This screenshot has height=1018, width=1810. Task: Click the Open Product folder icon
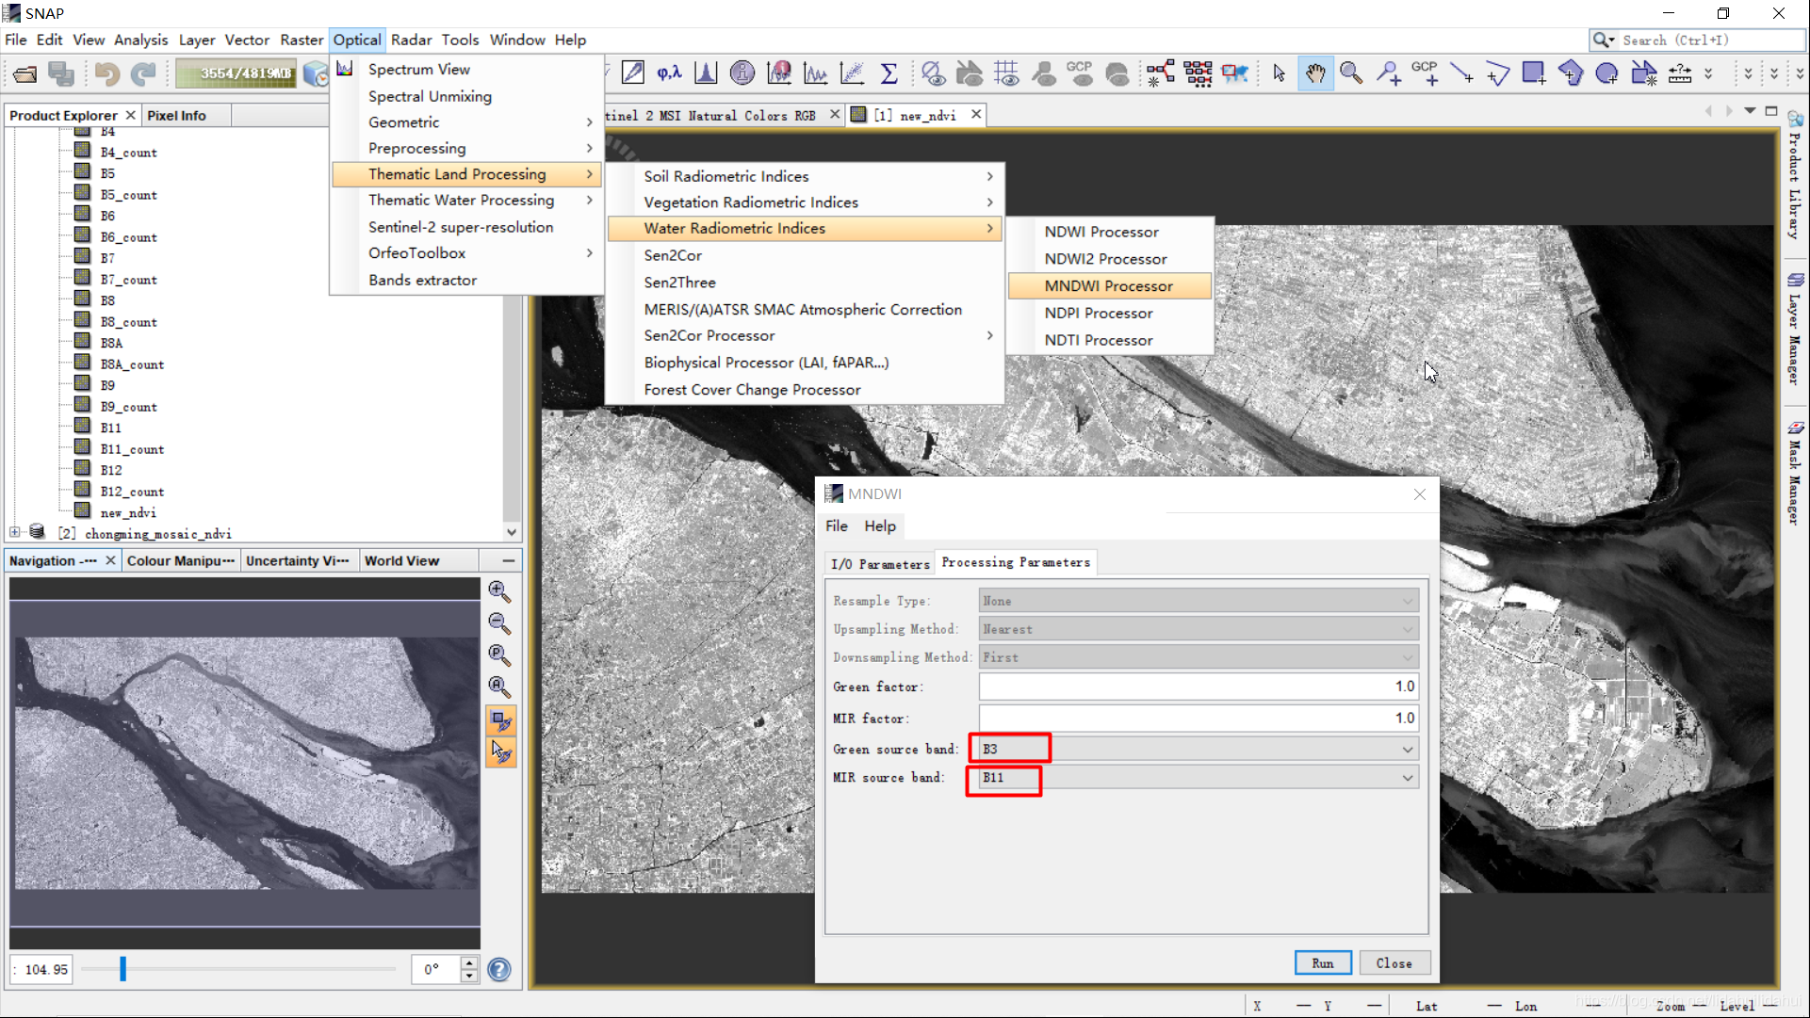click(x=25, y=73)
